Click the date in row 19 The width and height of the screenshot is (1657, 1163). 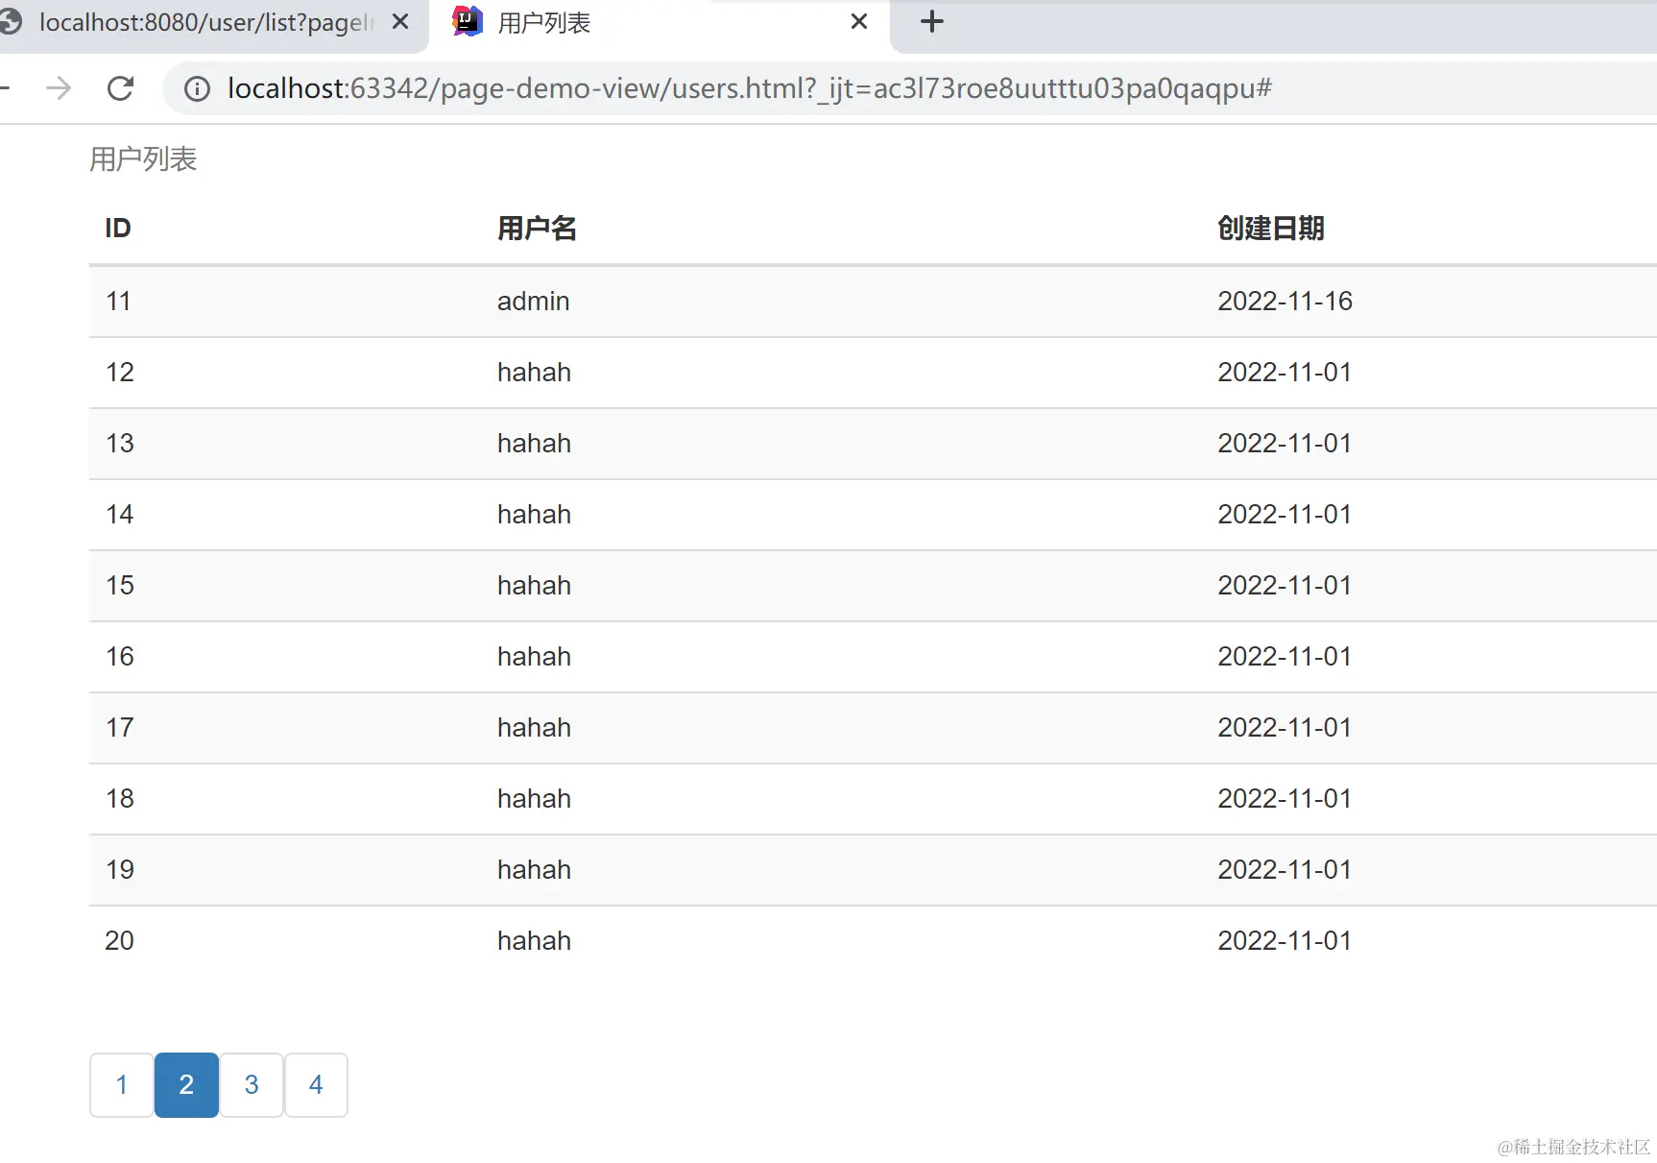pyautogui.click(x=1285, y=870)
